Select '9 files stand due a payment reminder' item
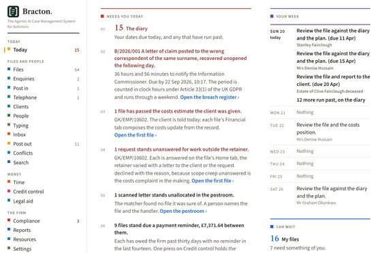 179,229
